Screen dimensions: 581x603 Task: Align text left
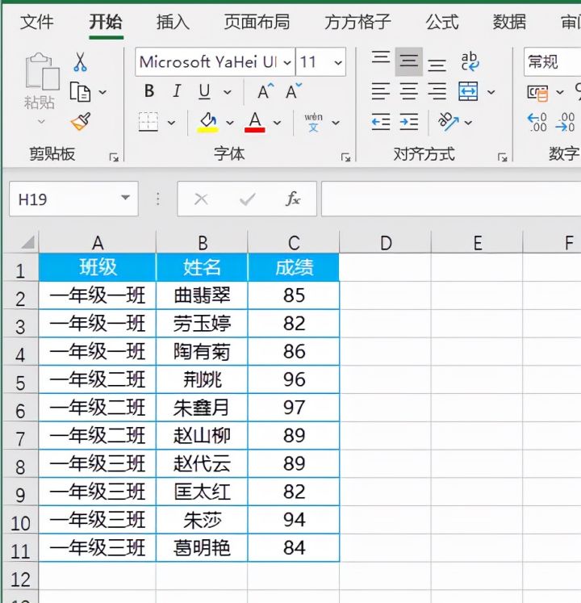tap(381, 91)
